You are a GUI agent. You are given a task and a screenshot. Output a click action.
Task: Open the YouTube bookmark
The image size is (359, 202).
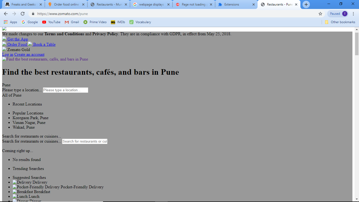tap(51, 22)
